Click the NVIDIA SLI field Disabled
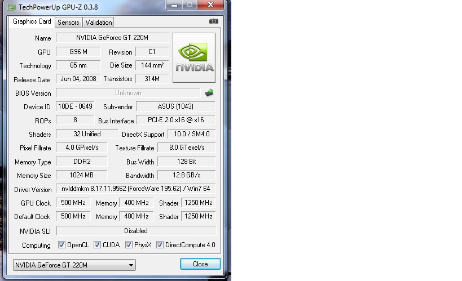The height and width of the screenshot is (281, 462). pos(136,231)
